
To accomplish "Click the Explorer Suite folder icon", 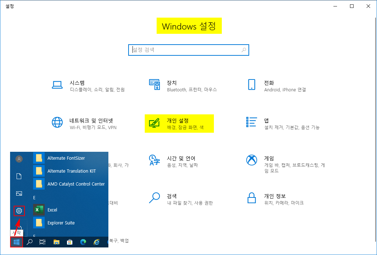I will coord(39,223).
